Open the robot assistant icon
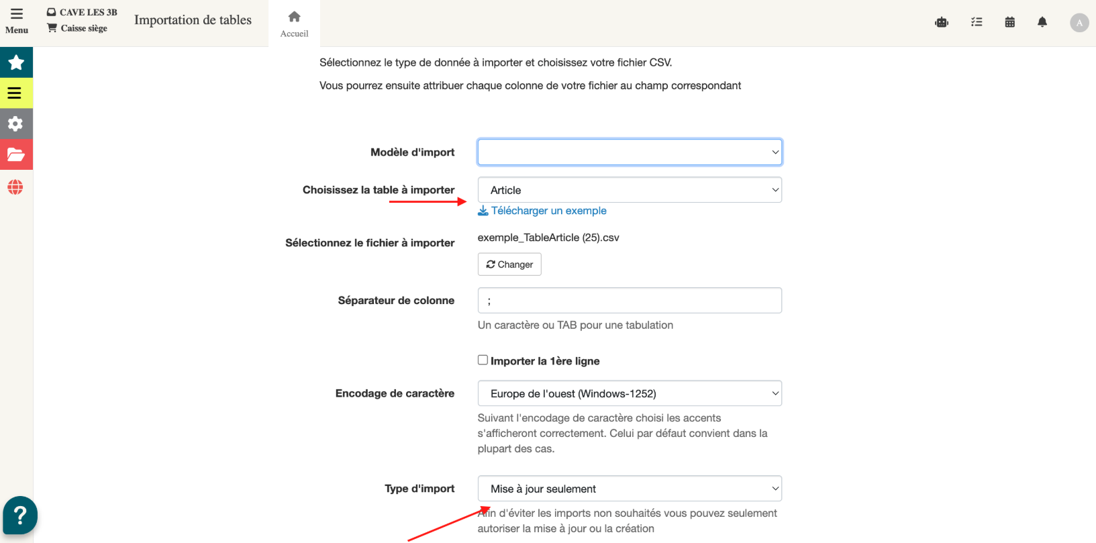1096x543 pixels. [x=942, y=23]
